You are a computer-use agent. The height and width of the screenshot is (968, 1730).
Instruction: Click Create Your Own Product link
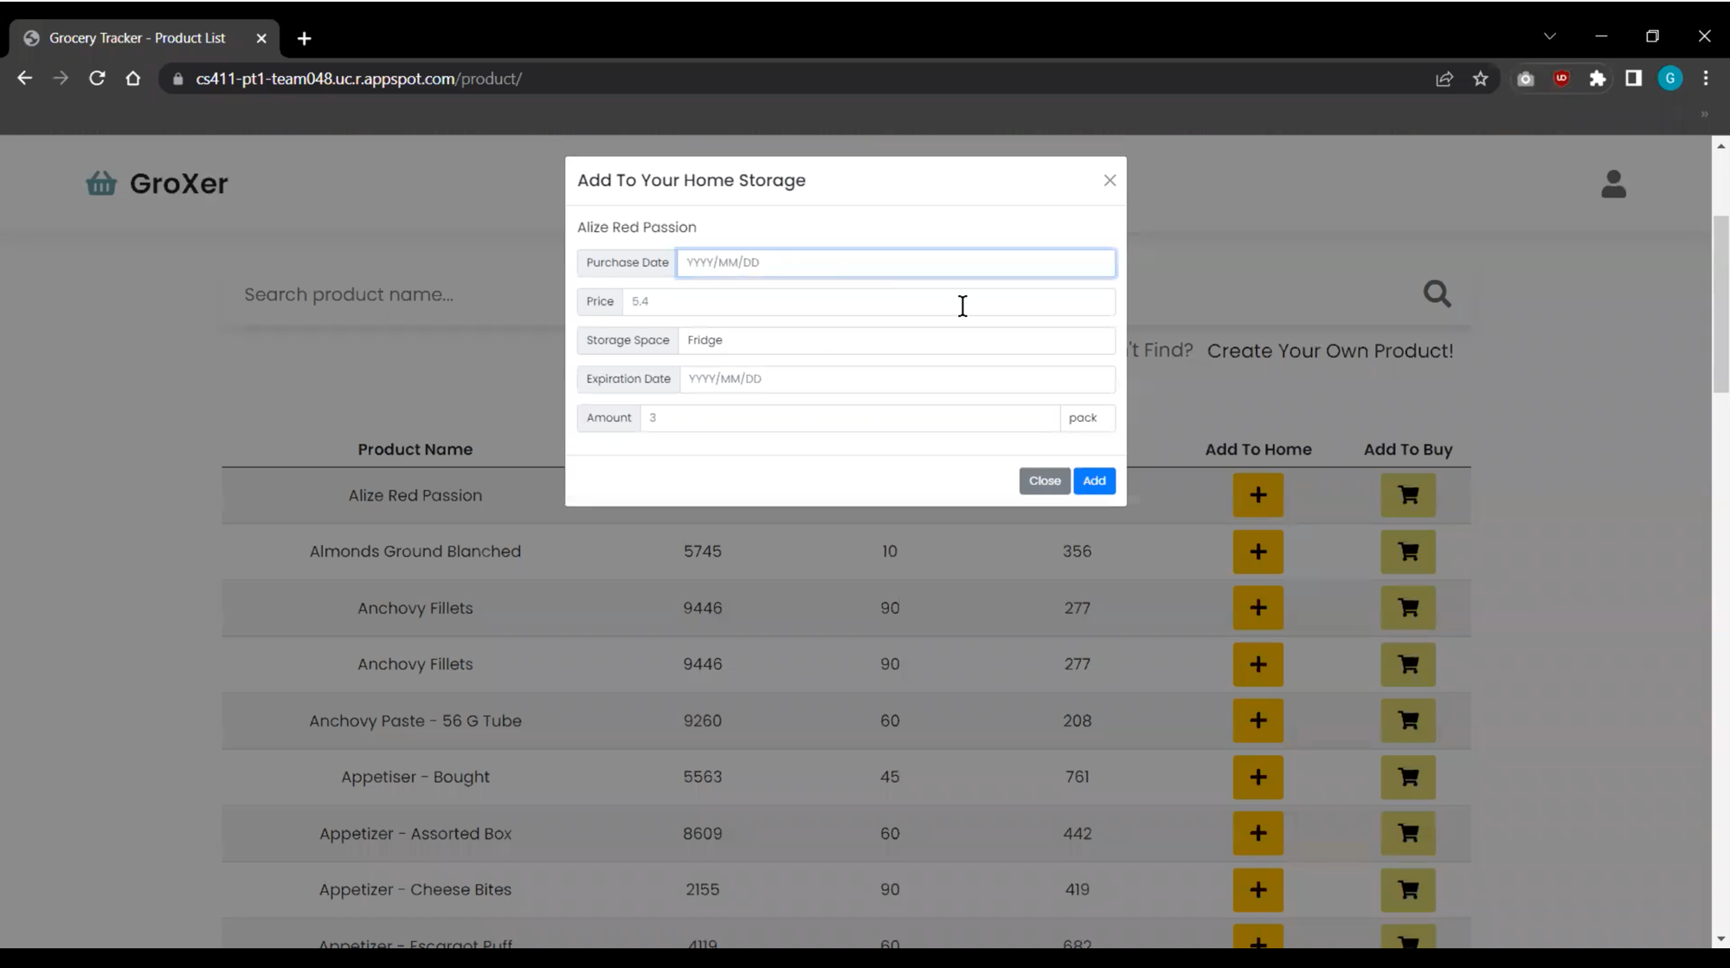coord(1329,351)
